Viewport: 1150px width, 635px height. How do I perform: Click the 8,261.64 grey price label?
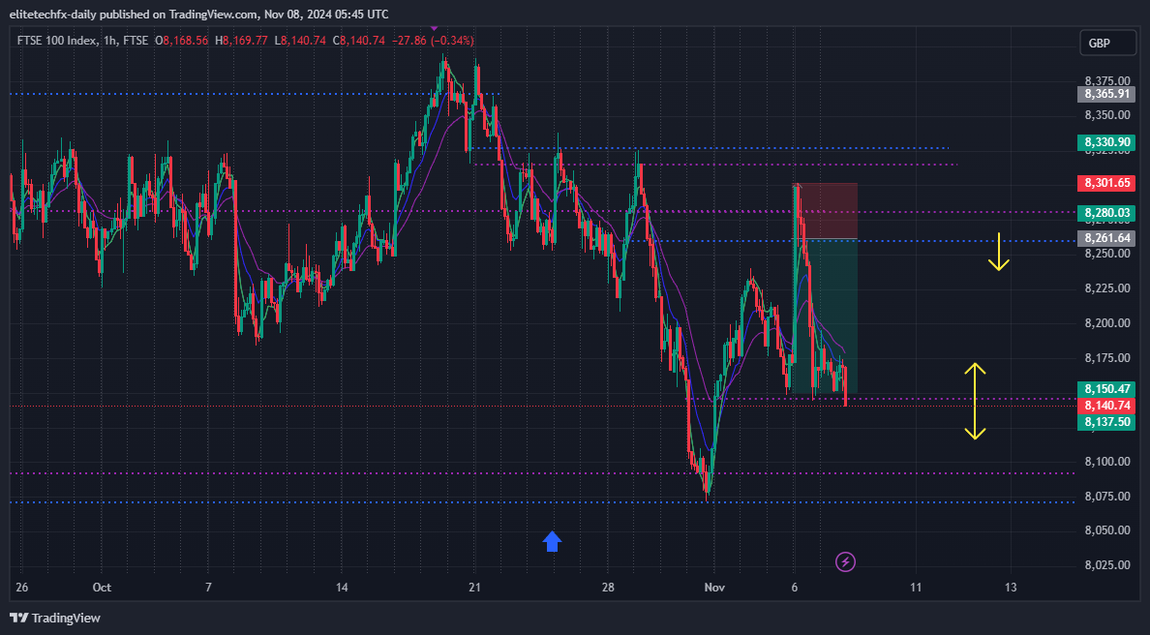pyautogui.click(x=1106, y=238)
